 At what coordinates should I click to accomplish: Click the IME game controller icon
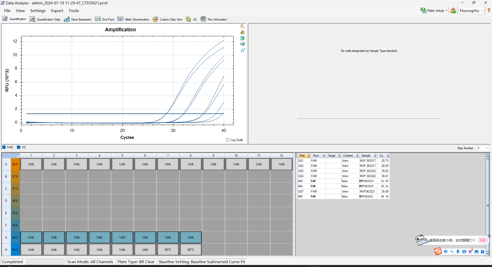click(x=476, y=252)
